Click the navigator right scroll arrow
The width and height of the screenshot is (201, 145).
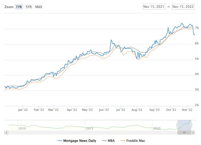(x=193, y=132)
